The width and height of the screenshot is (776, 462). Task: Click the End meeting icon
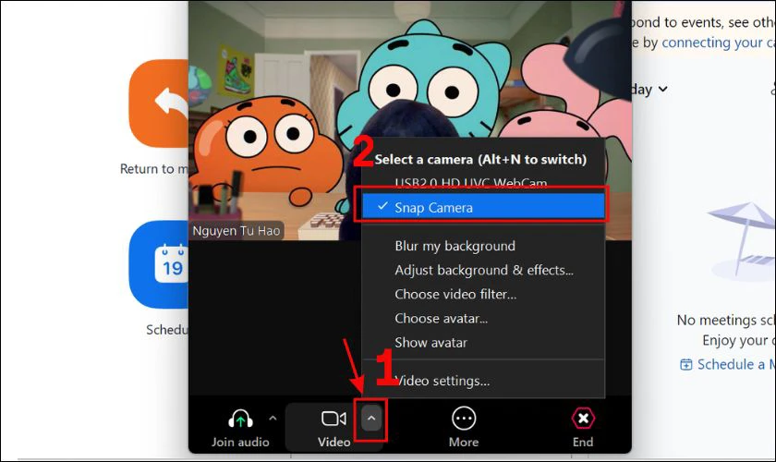point(583,419)
